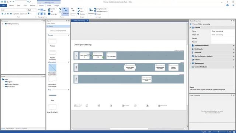Open the Line shape option
The height and width of the screenshot is (133, 236).
pos(80,11)
